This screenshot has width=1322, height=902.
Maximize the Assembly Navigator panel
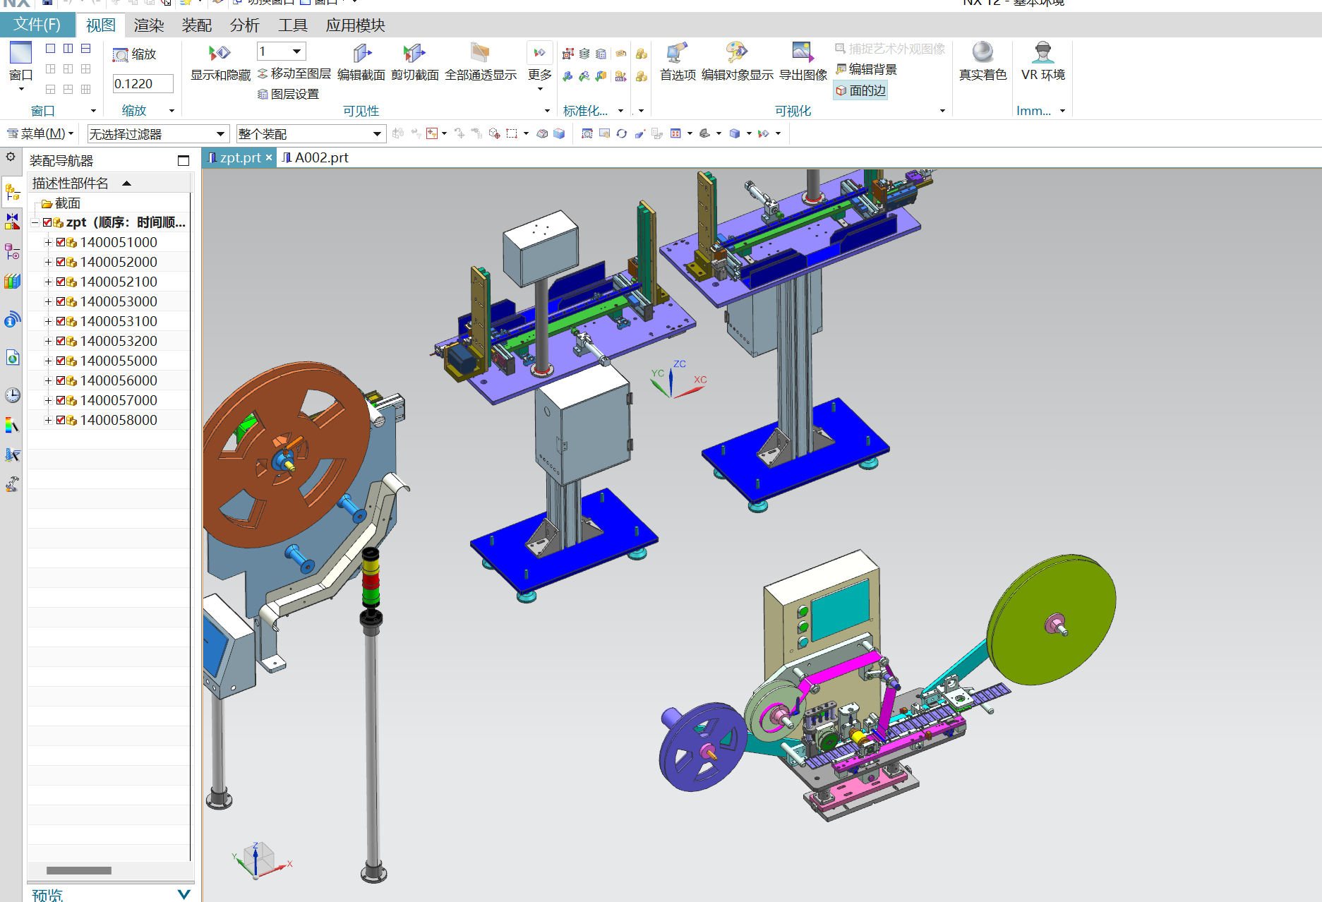[184, 161]
